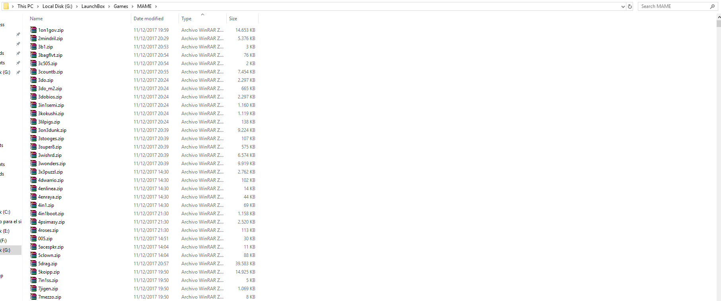Click the search magnifier icon
This screenshot has width=721, height=301.
pyautogui.click(x=712, y=6)
